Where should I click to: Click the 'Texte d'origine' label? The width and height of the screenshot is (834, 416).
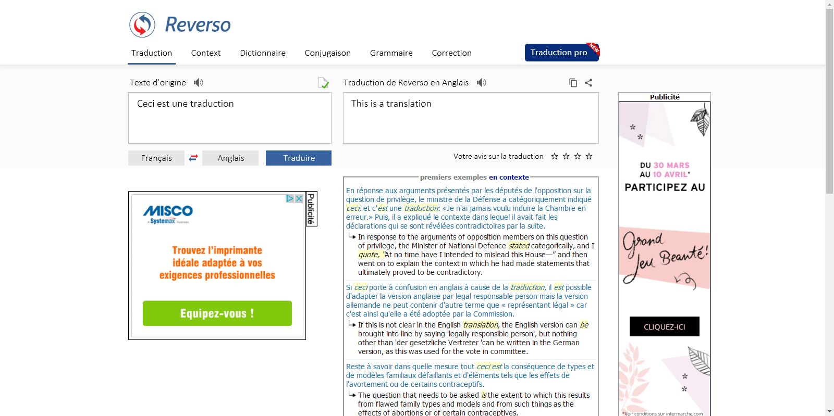[x=158, y=82]
